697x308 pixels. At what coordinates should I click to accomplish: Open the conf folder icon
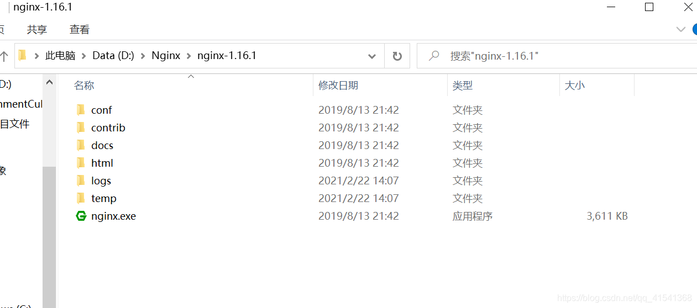point(81,110)
